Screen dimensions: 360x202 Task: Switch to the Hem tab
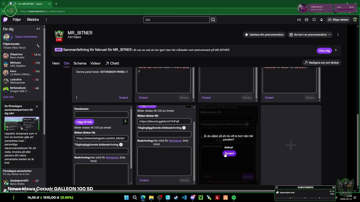pyautogui.click(x=56, y=63)
